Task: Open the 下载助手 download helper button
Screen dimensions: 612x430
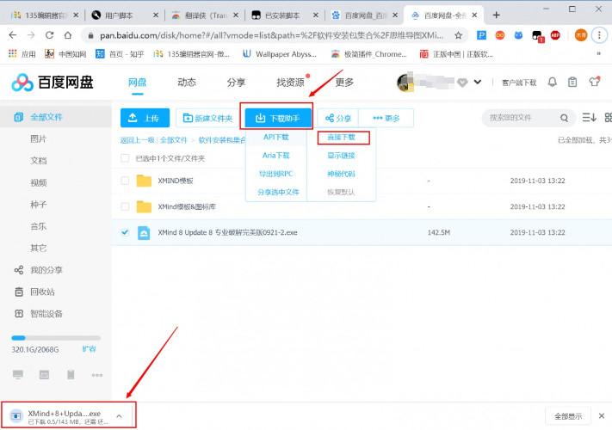Action: tap(278, 118)
